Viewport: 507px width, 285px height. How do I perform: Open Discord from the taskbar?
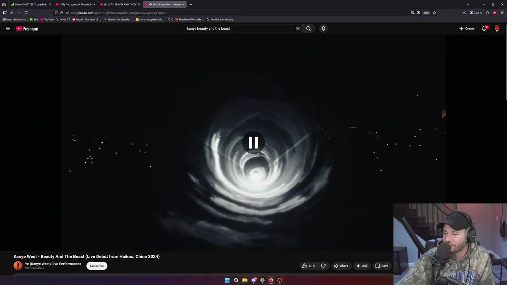click(253, 280)
